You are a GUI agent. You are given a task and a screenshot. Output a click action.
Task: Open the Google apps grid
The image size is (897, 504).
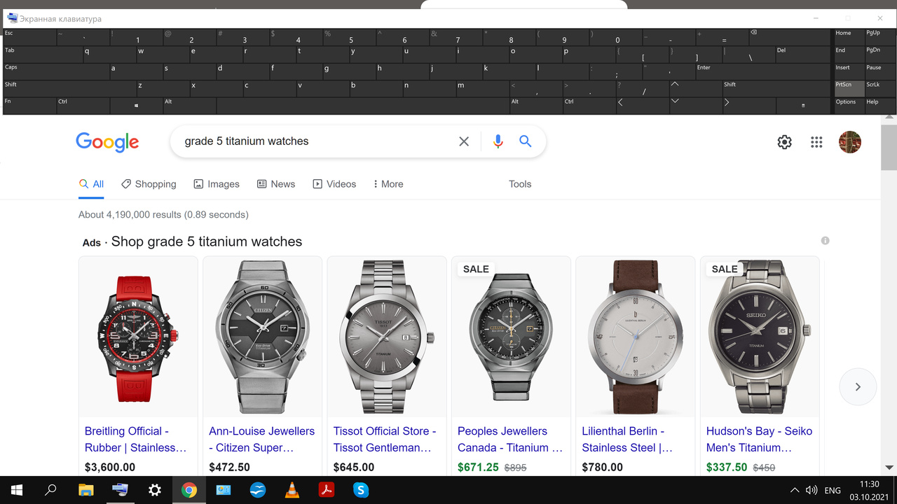[x=816, y=142]
